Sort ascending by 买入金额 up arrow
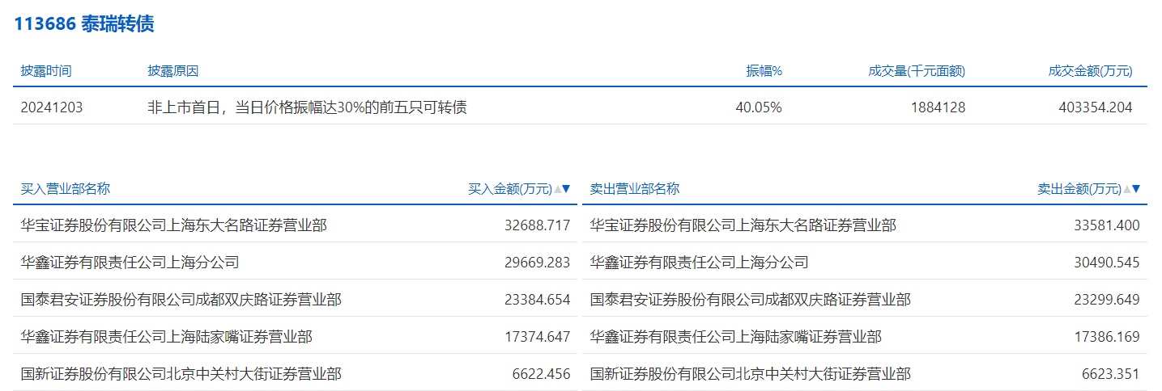 pos(557,189)
